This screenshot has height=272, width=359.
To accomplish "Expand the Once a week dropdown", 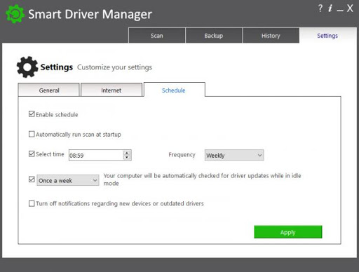I will [68, 180].
